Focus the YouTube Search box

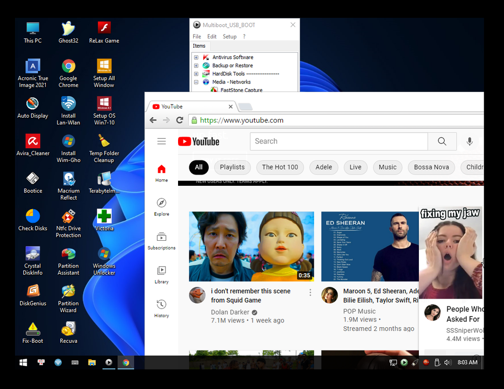339,141
